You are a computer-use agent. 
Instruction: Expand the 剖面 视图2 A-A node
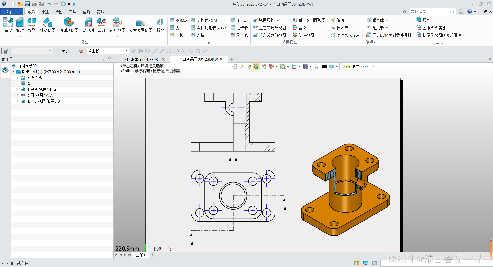coord(17,95)
